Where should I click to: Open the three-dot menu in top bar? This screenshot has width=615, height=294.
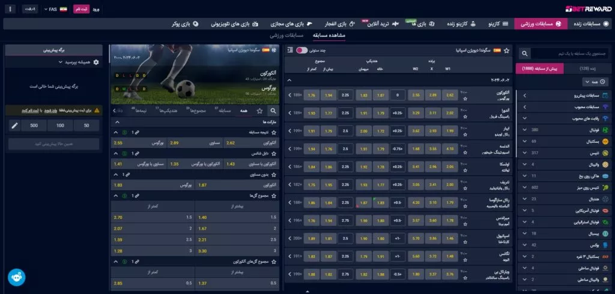(x=11, y=10)
